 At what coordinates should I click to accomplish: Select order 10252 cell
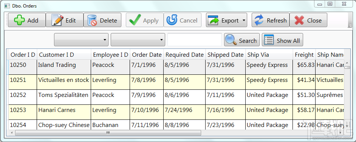point(23,97)
